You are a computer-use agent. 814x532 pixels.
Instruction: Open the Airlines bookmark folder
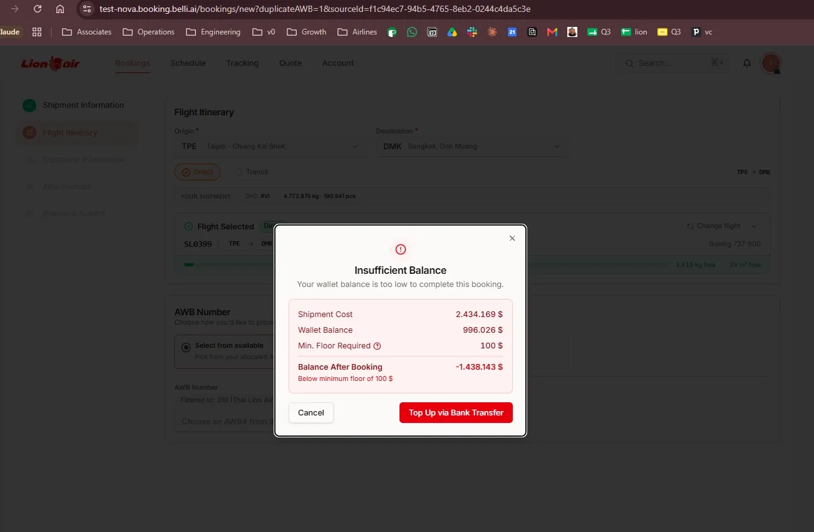[357, 32]
